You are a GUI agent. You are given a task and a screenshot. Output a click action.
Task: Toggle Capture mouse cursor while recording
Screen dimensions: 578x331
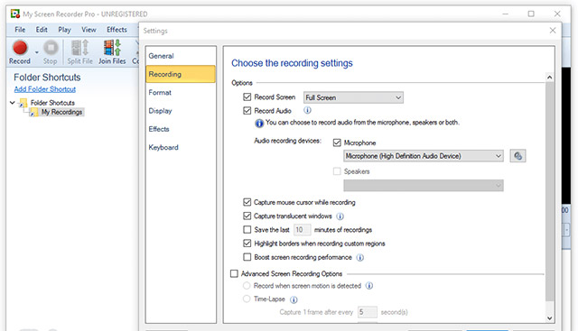pyautogui.click(x=247, y=202)
